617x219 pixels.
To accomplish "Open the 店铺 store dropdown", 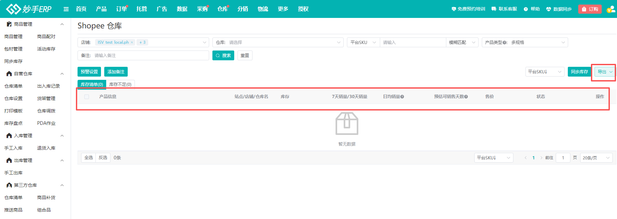I will pyautogui.click(x=143, y=42).
